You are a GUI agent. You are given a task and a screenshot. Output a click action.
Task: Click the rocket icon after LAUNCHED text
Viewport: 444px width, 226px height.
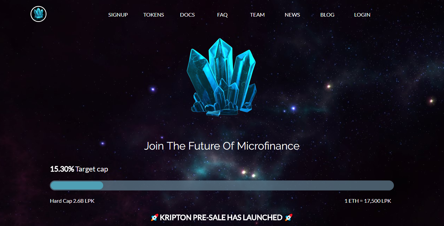tap(289, 218)
